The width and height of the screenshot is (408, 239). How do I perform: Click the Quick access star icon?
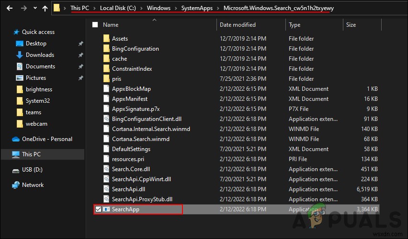point(16,32)
